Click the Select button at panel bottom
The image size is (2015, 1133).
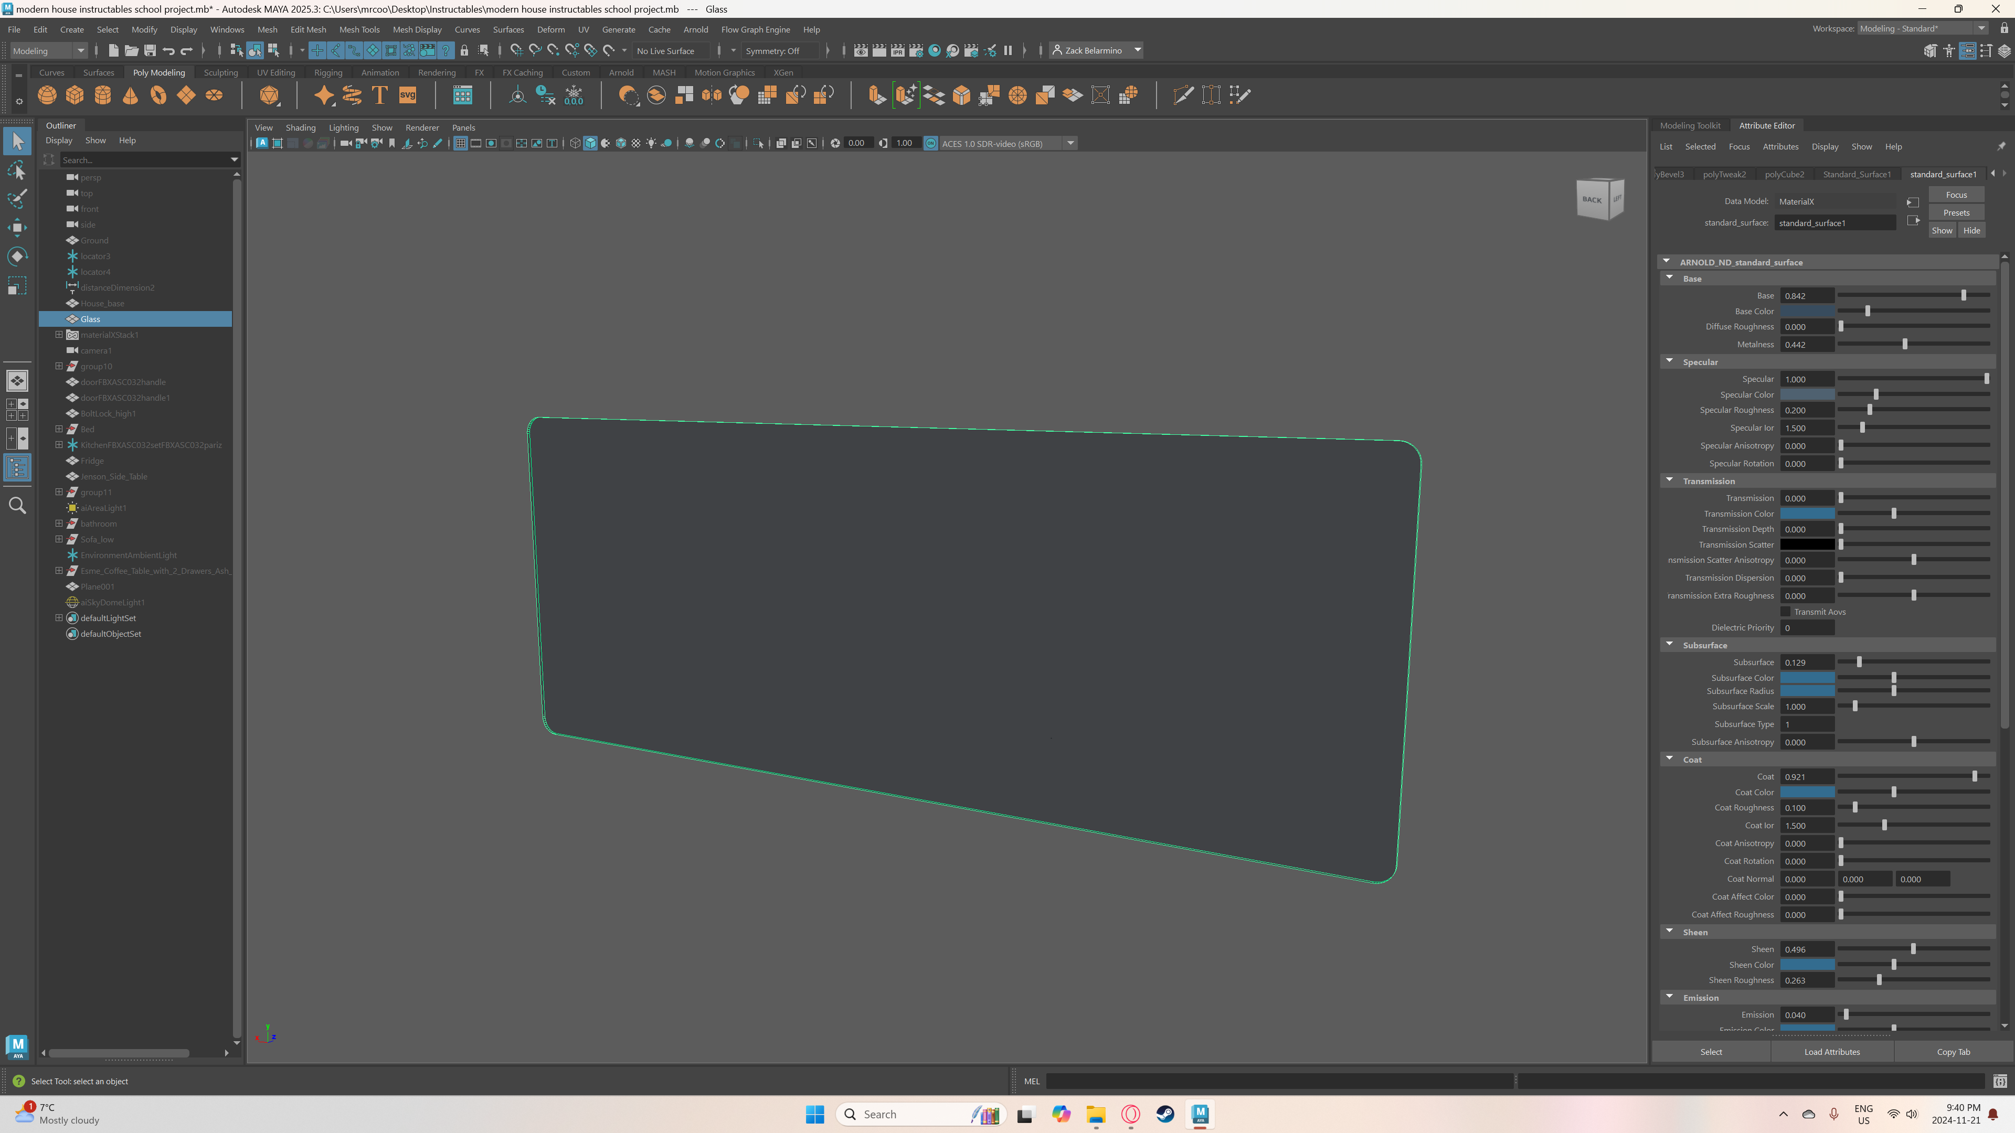[1711, 1052]
